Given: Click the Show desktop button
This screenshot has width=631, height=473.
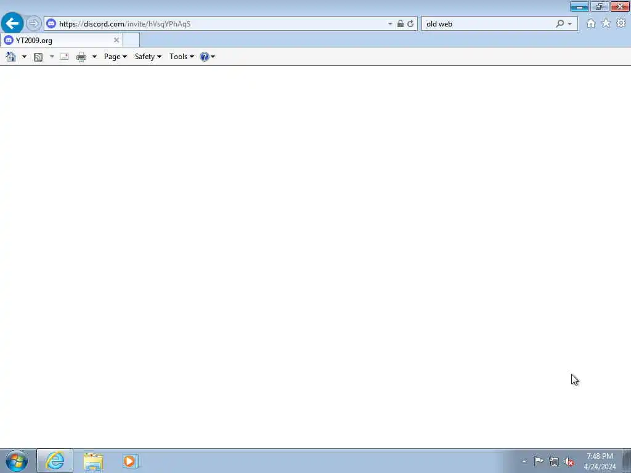Looking at the screenshot, I should pyautogui.click(x=627, y=461).
